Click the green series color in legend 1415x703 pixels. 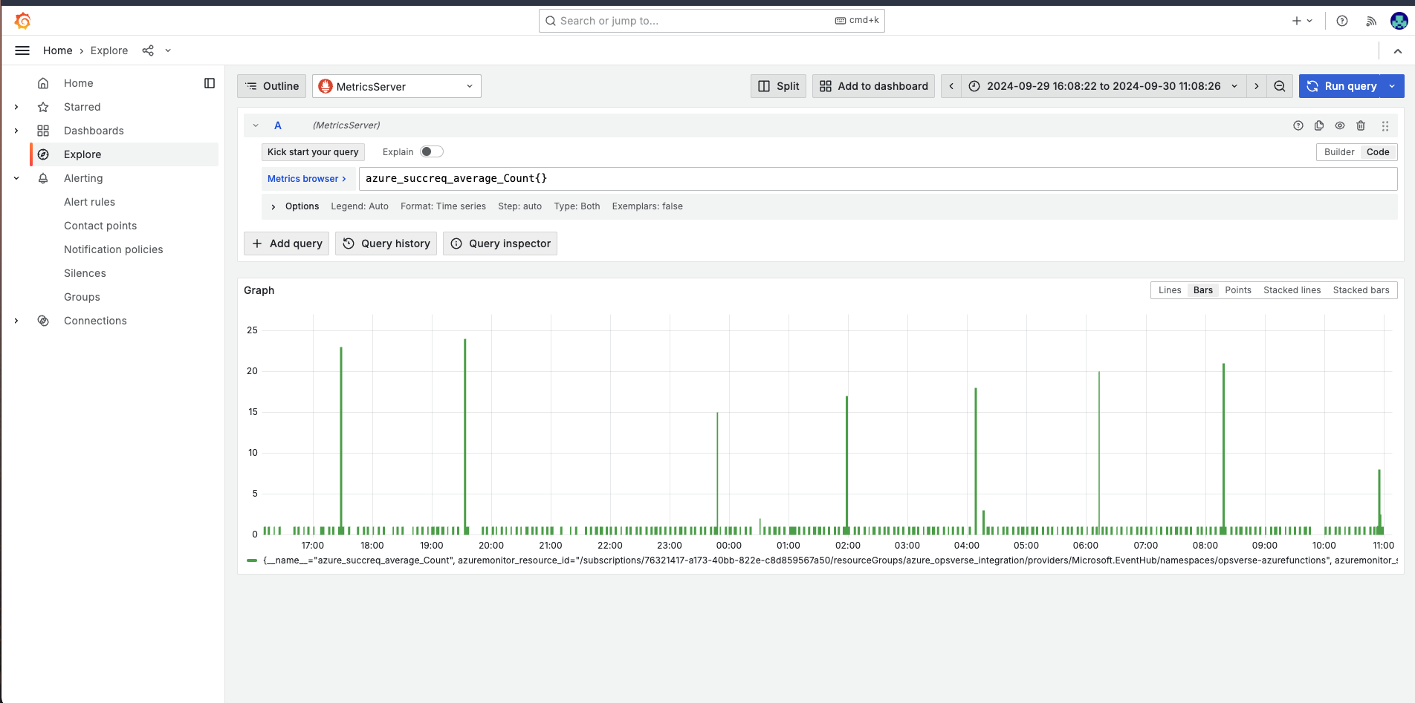point(252,560)
